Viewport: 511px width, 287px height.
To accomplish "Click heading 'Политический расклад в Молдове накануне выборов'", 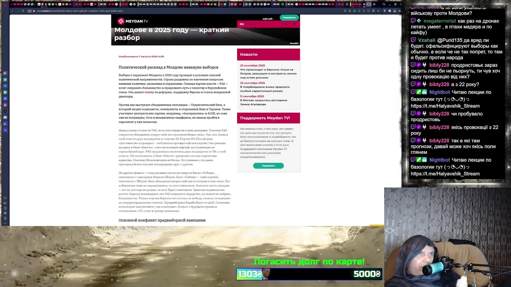I will coord(168,67).
